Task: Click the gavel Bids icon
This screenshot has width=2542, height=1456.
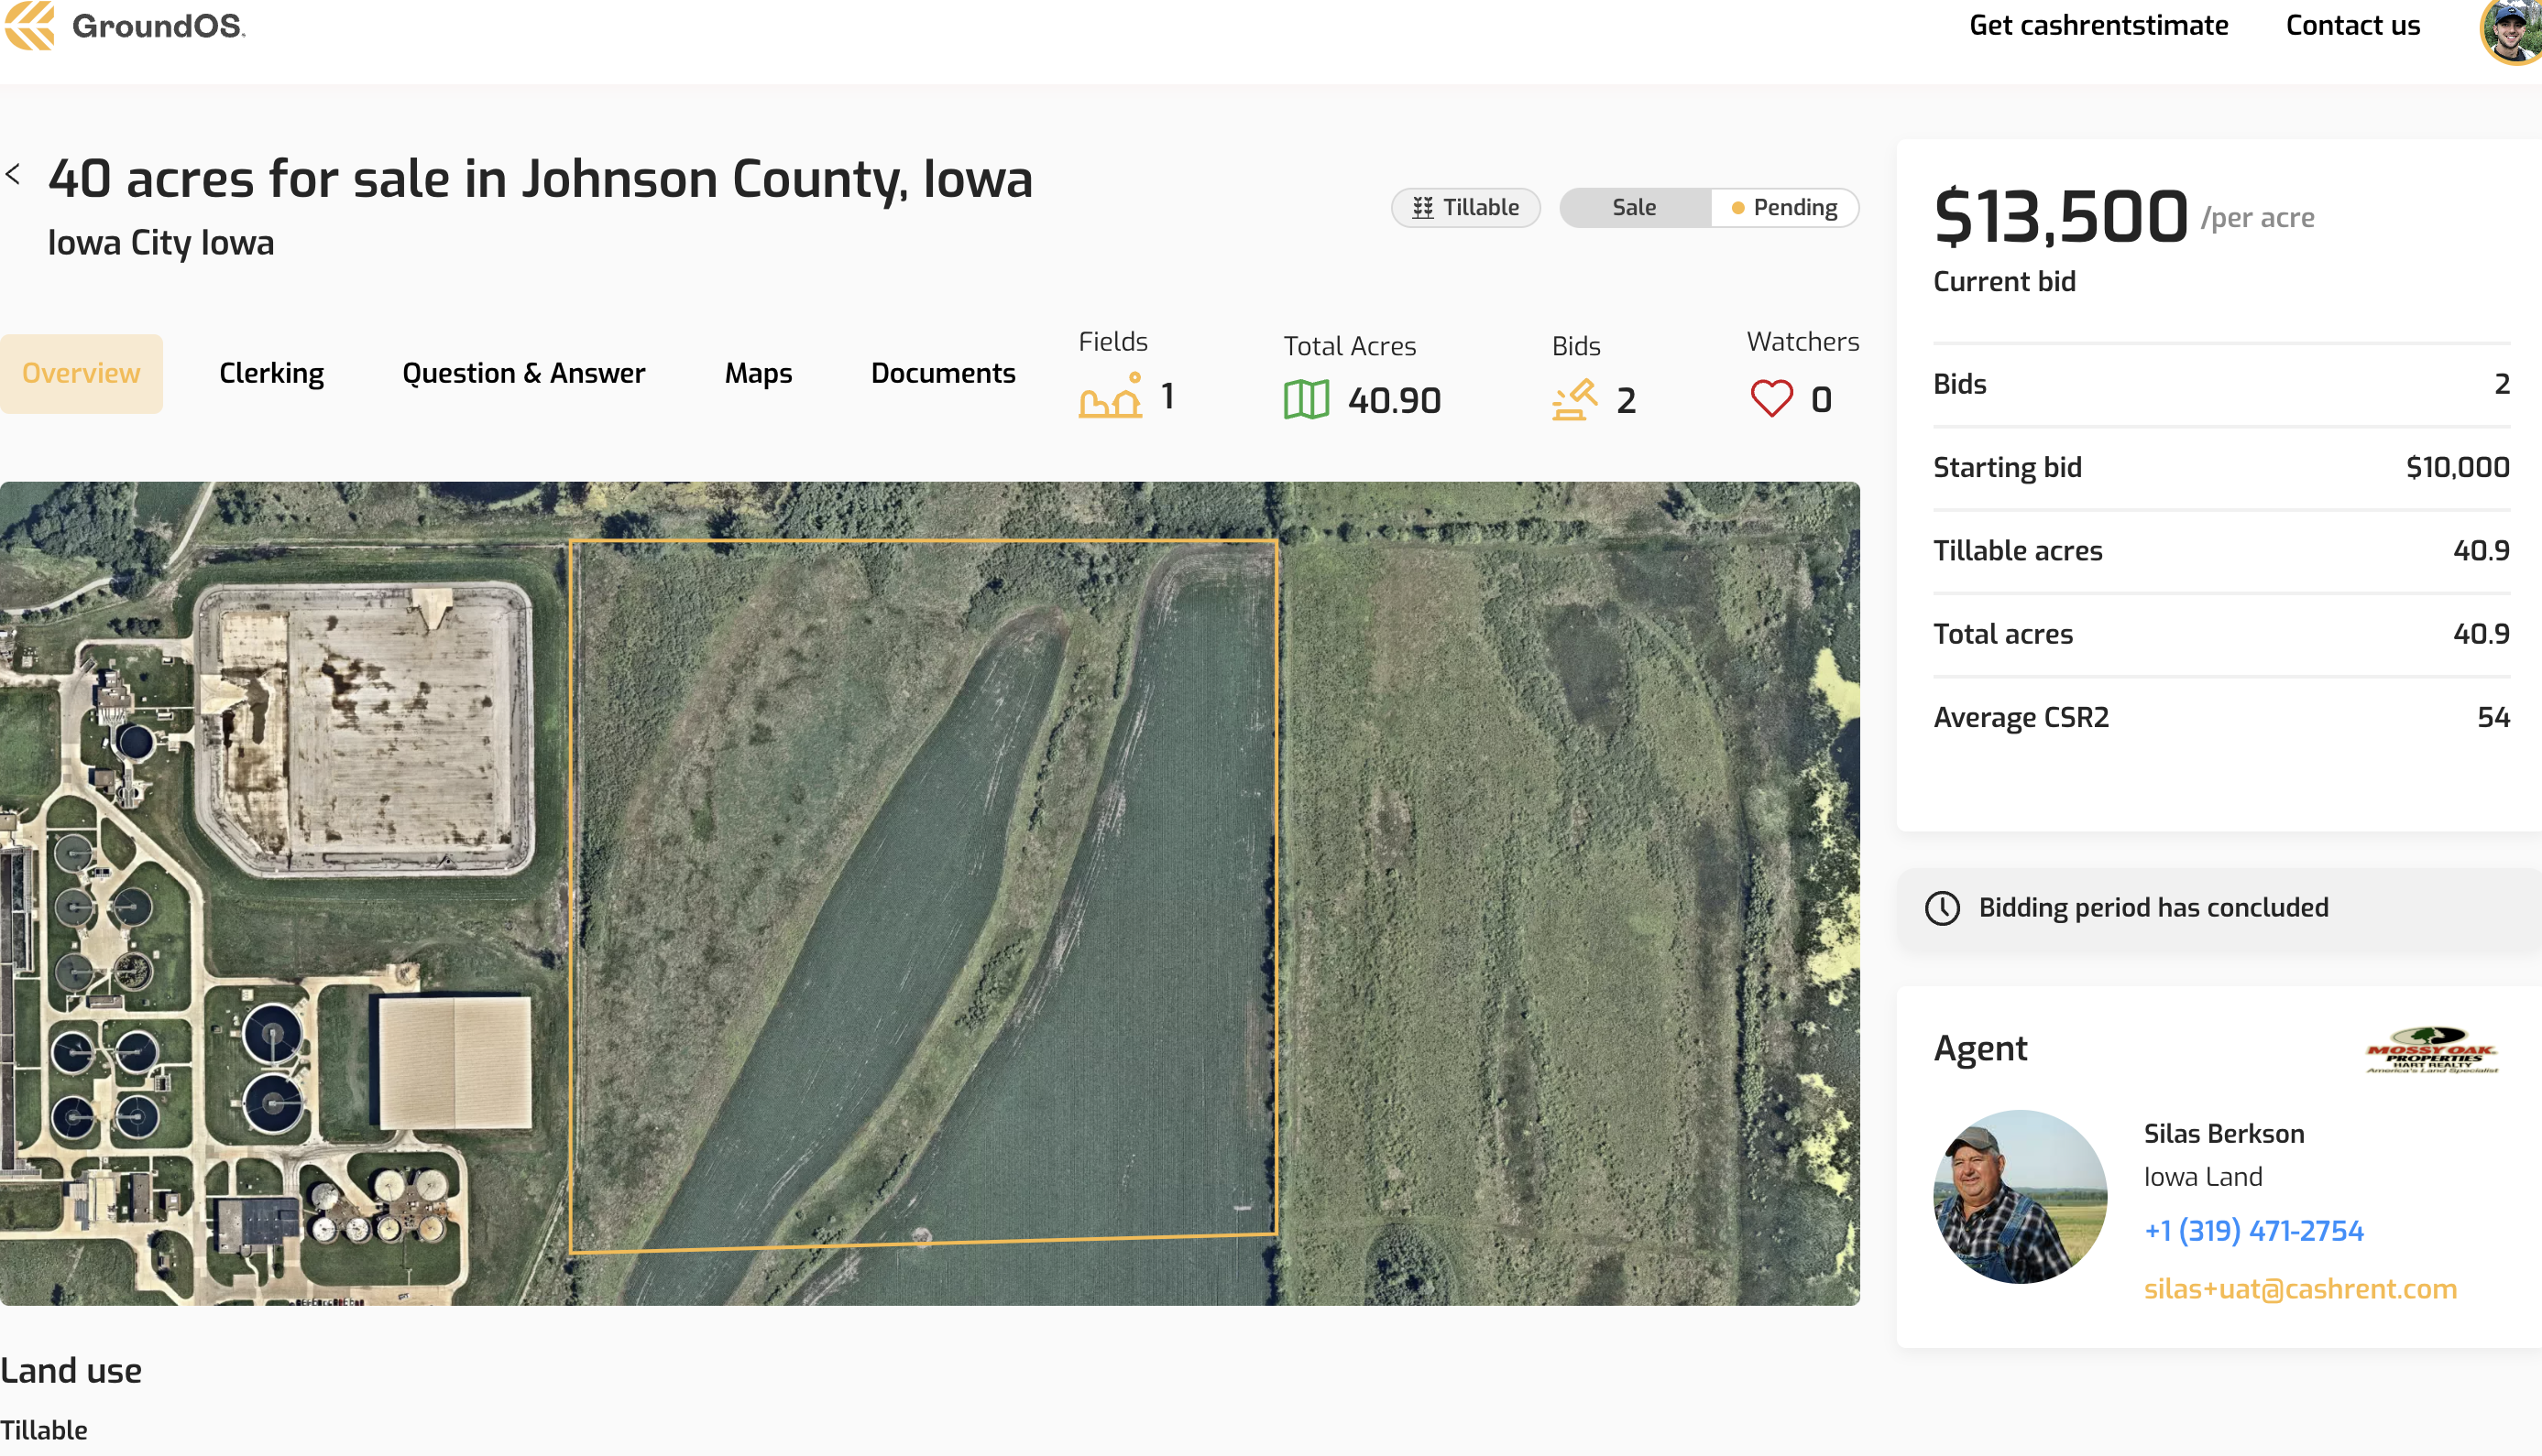Action: pos(1574,399)
